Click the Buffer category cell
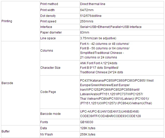Screen dimensions: 165x138 coord(6,131)
